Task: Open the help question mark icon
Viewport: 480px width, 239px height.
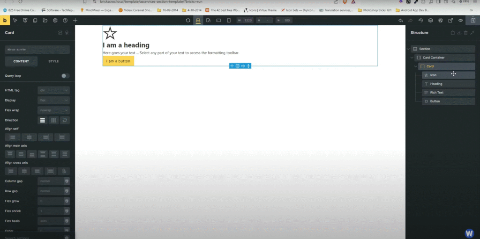Action: coord(65,20)
